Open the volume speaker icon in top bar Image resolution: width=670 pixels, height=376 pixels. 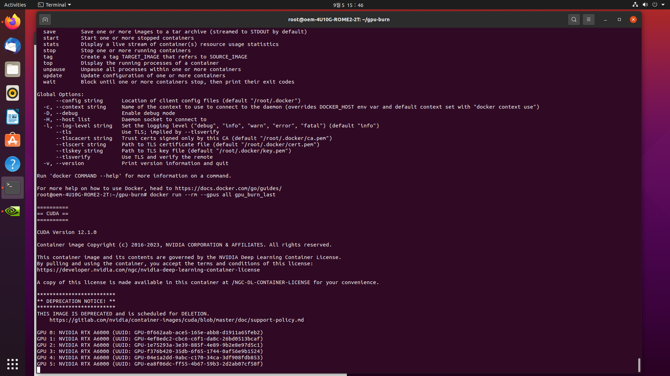click(x=645, y=5)
